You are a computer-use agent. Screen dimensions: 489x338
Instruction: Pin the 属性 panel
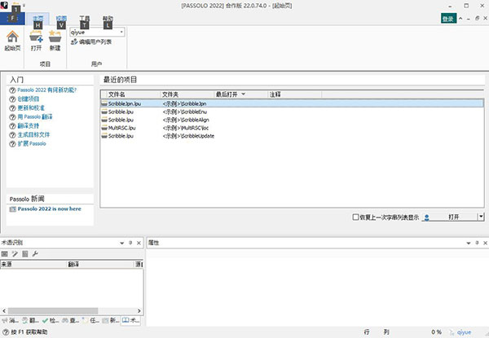click(x=477, y=243)
